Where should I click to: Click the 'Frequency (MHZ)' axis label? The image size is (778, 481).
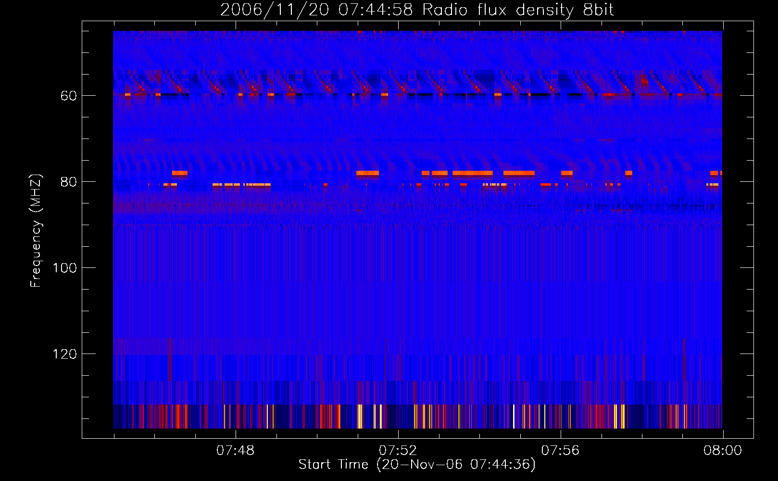coord(36,230)
